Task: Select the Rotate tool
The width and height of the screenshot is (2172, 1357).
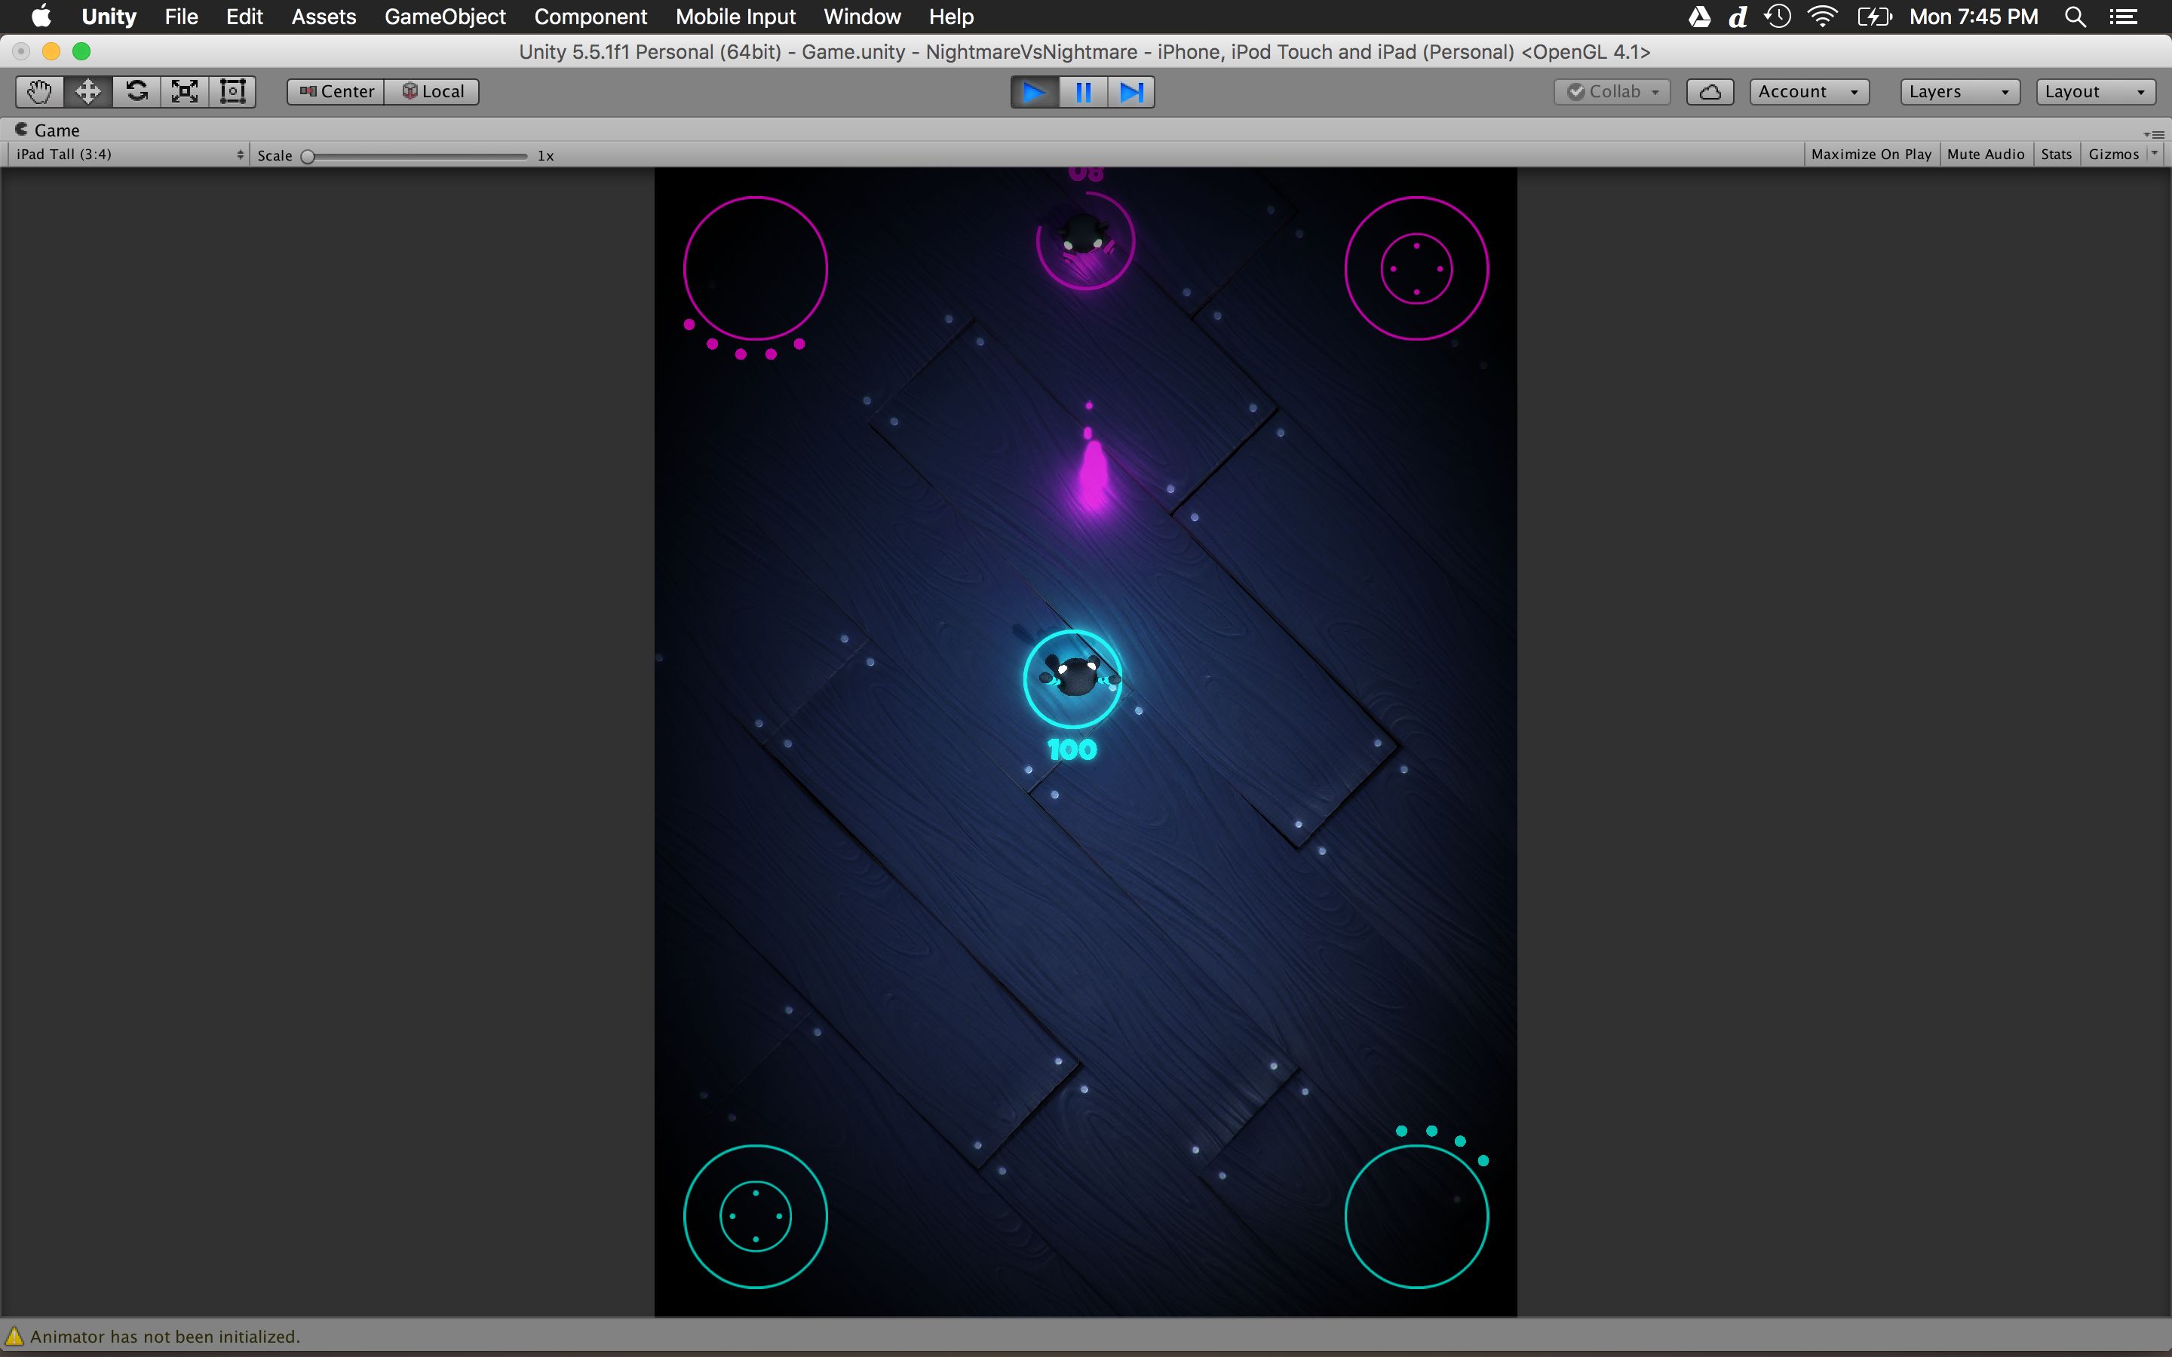Action: [x=137, y=91]
